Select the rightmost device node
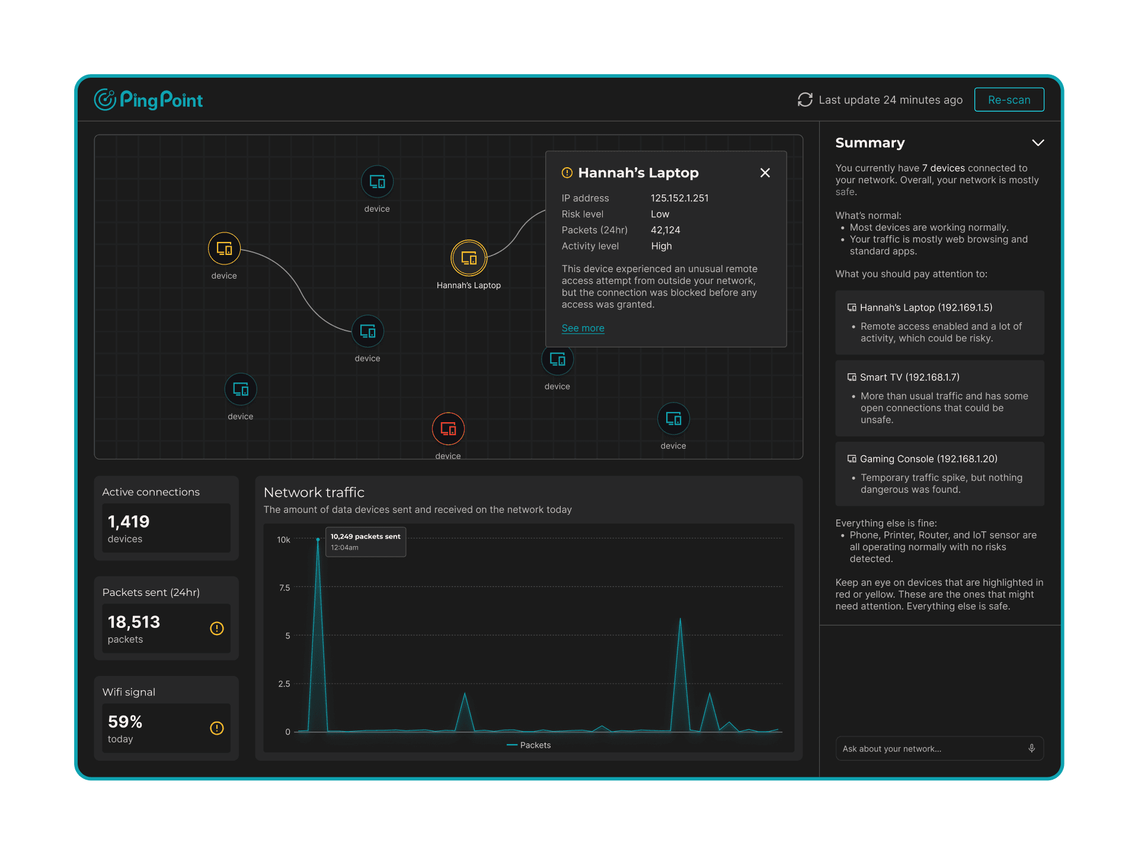The width and height of the screenshot is (1138, 855). pyautogui.click(x=673, y=419)
